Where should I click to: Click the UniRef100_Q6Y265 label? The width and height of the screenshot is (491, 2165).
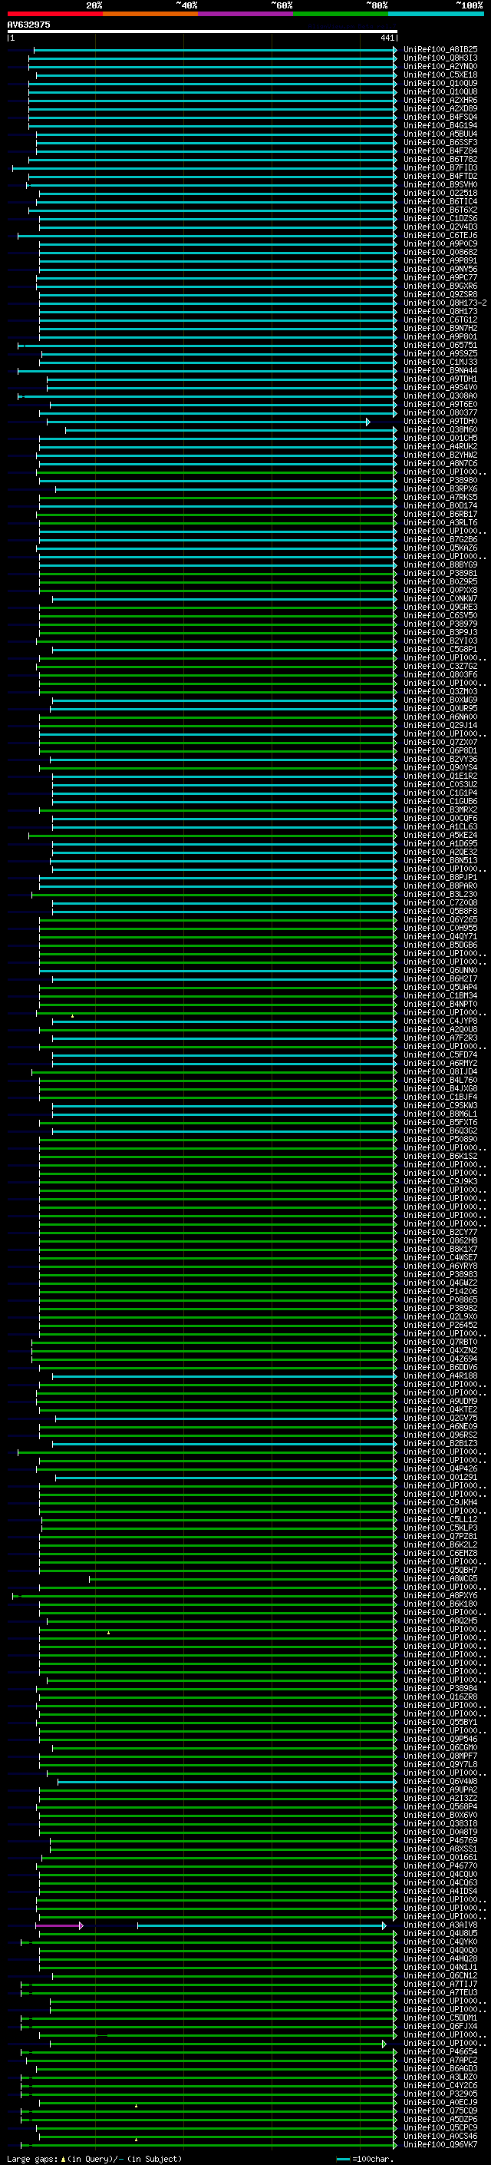[440, 920]
